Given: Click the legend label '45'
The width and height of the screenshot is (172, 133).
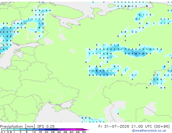Looking at the screenshot, I should point(78,132).
